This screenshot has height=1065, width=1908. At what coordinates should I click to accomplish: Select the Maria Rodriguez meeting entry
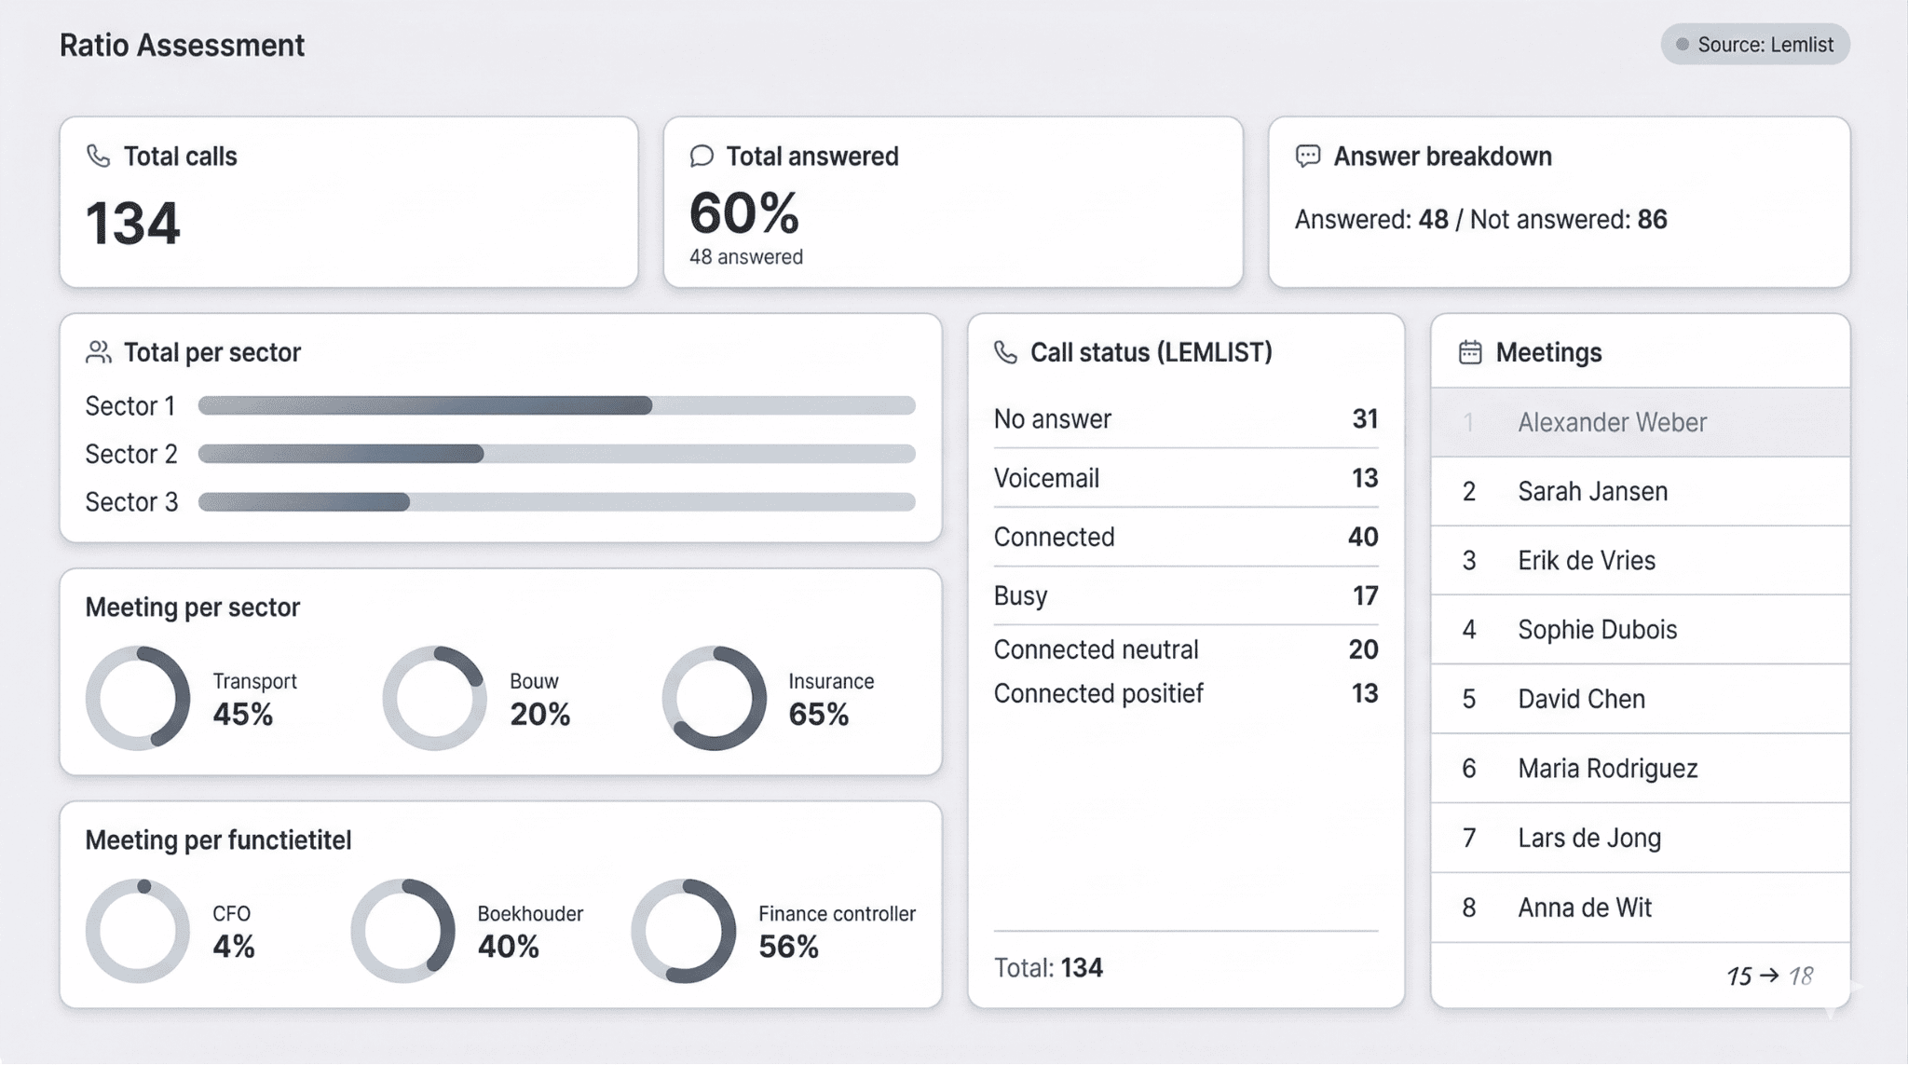(x=1607, y=768)
